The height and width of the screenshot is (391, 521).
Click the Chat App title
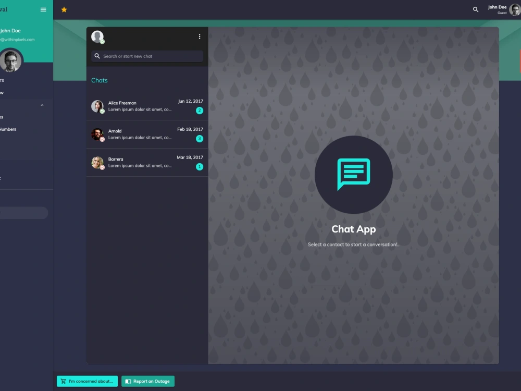pyautogui.click(x=354, y=229)
